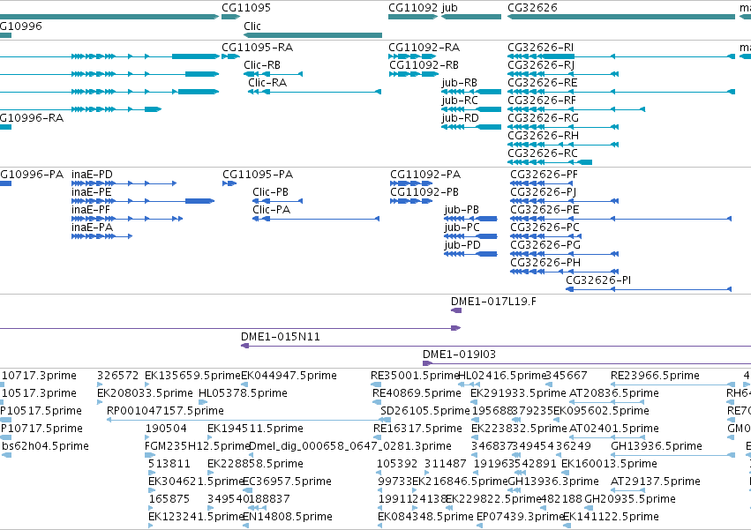
Task: Select protein inaE-PF
Action: pos(91,210)
